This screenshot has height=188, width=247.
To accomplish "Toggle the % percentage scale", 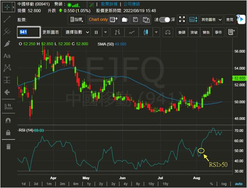I will tap(212, 184).
